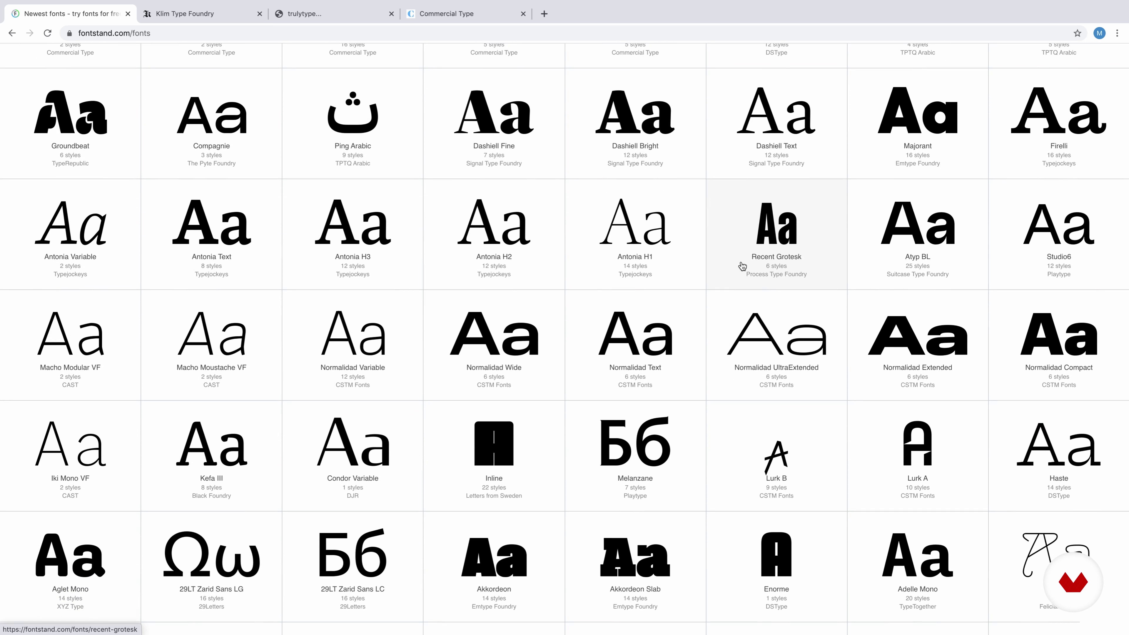Close the Newest fonts tab
This screenshot has width=1129, height=635.
128,14
